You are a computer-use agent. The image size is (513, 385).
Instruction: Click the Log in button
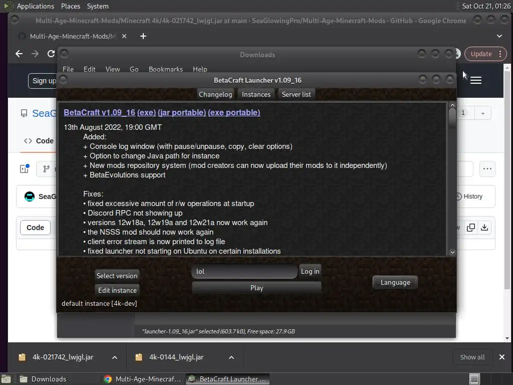tap(310, 271)
